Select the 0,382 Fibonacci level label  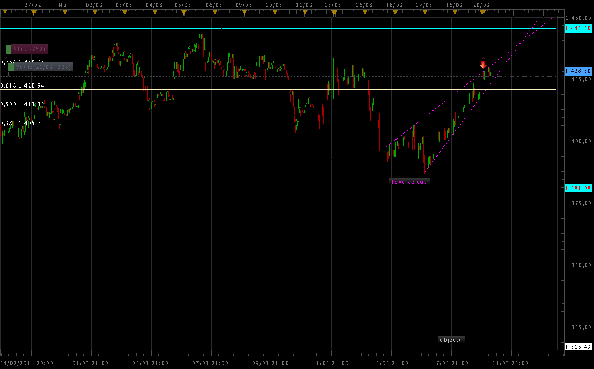click(x=29, y=123)
